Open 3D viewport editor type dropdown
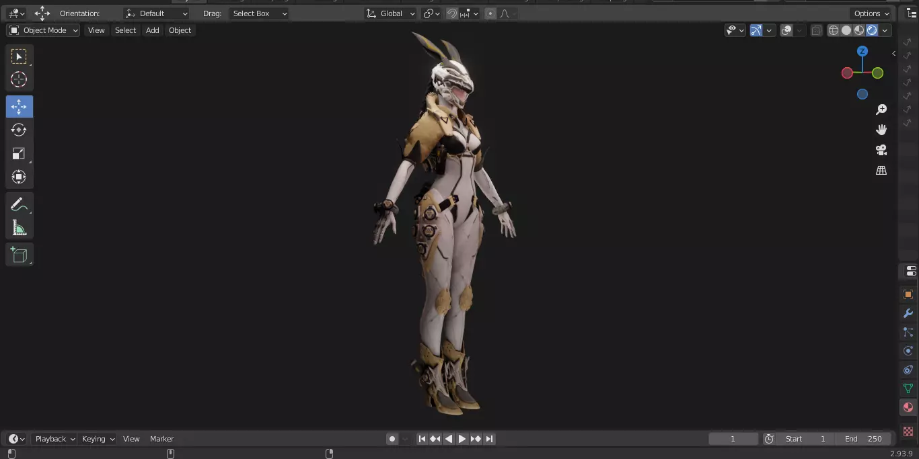Image resolution: width=919 pixels, height=459 pixels. [x=16, y=13]
